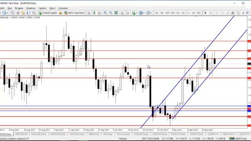Click the Default profile status bar entry
Screen dimensions: 251x141
click(x=123, y=139)
